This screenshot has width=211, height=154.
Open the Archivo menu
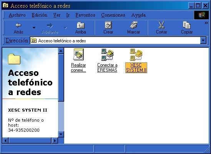click(17, 15)
